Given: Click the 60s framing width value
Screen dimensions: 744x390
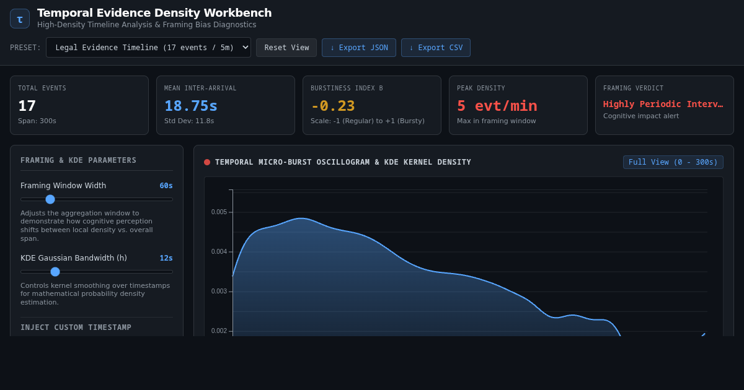Looking at the screenshot, I should (x=166, y=186).
